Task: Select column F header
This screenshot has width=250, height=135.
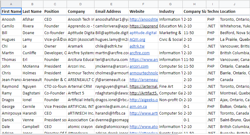Action: tap(143, 4)
